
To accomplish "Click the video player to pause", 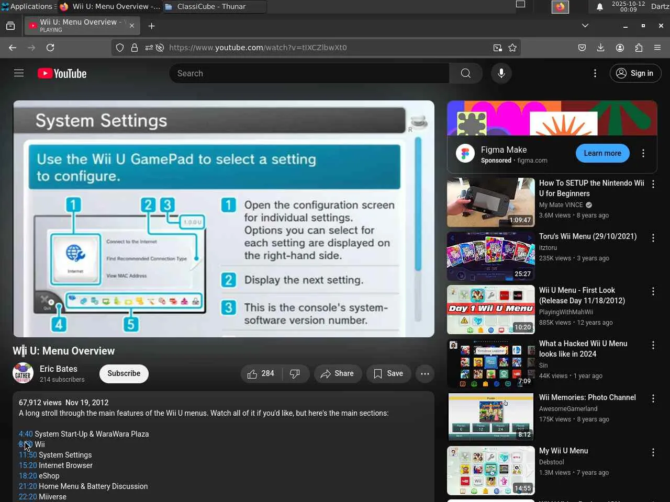I will (224, 219).
